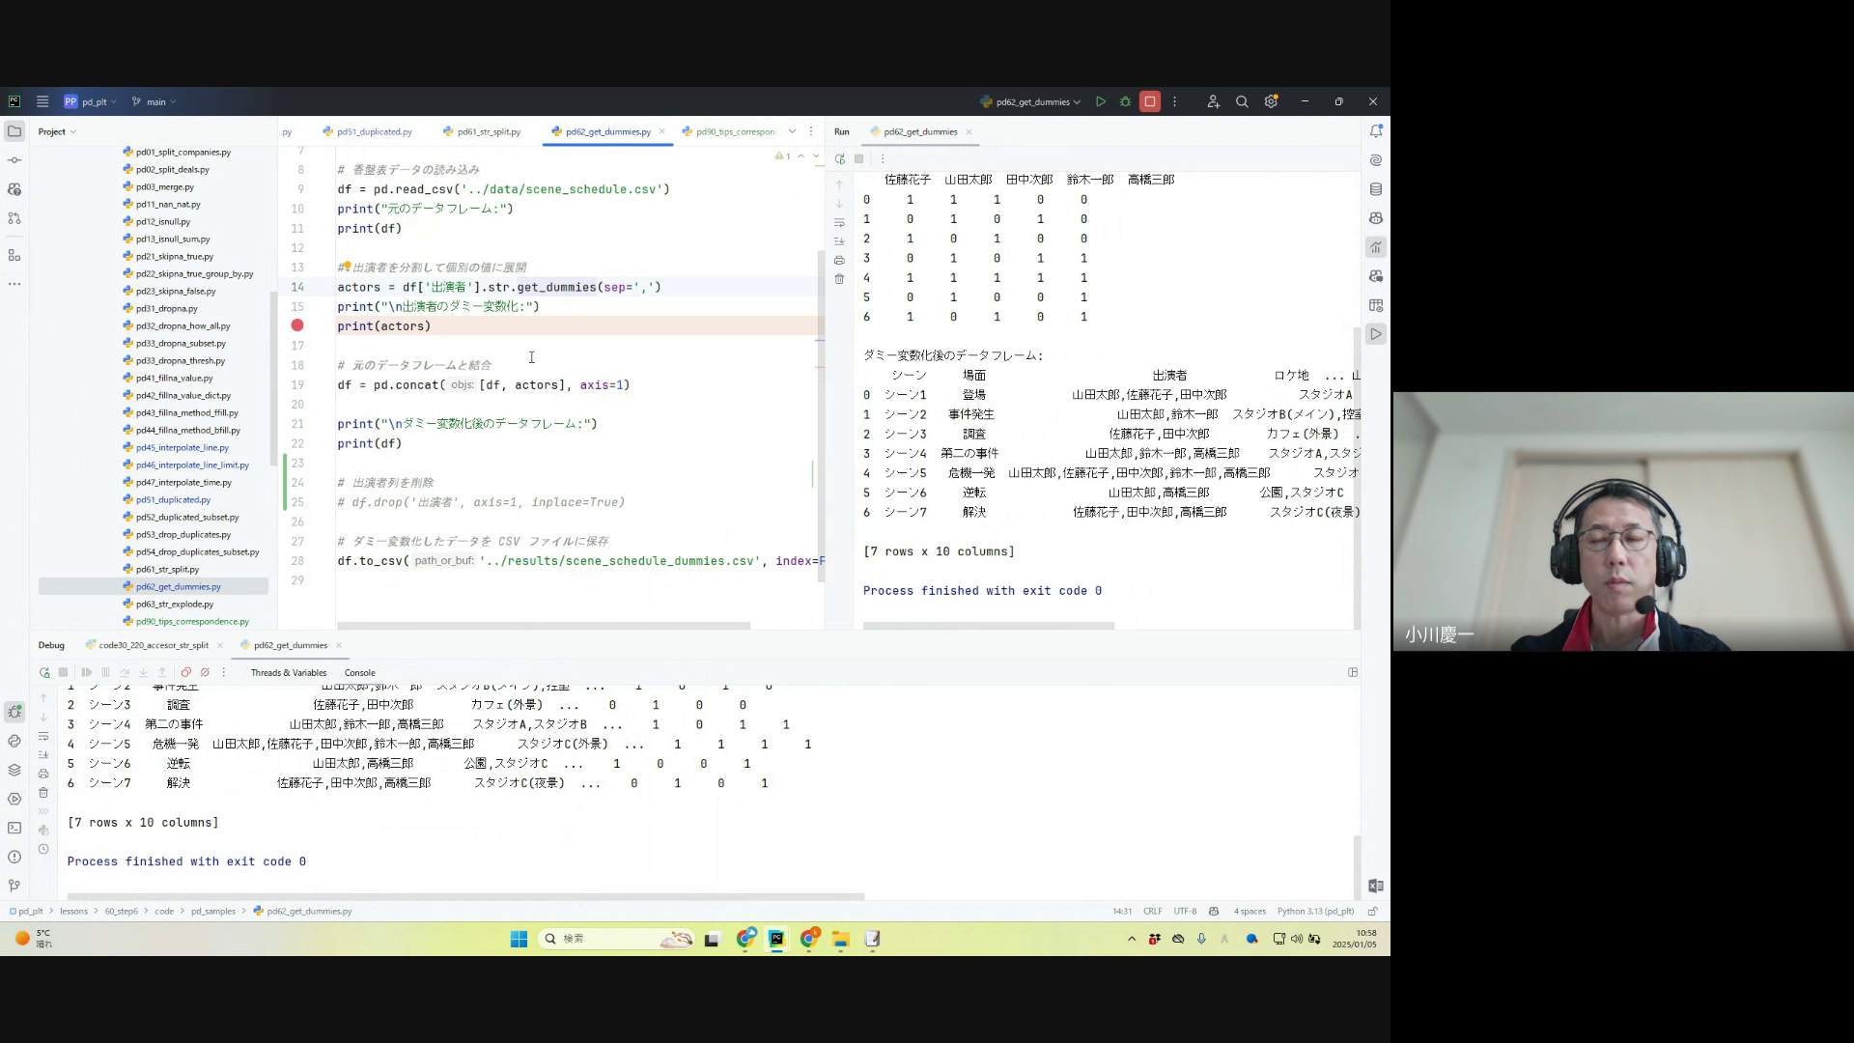Open Project view dropdown
This screenshot has height=1043, width=1854.
click(x=57, y=131)
